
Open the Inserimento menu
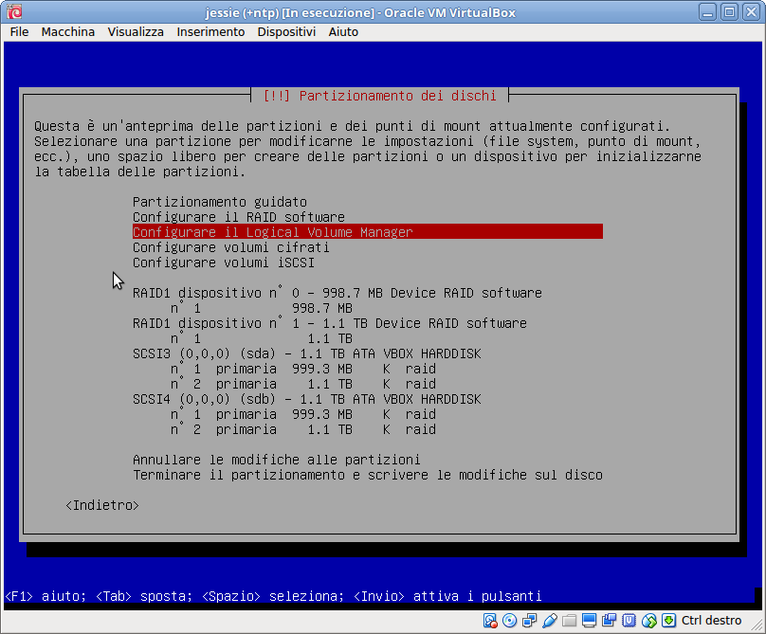pos(210,32)
